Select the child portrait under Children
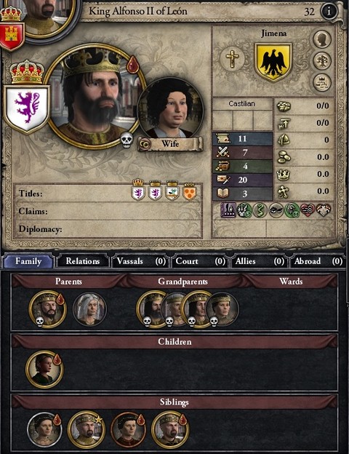The height and width of the screenshot is (454, 349). click(44, 370)
